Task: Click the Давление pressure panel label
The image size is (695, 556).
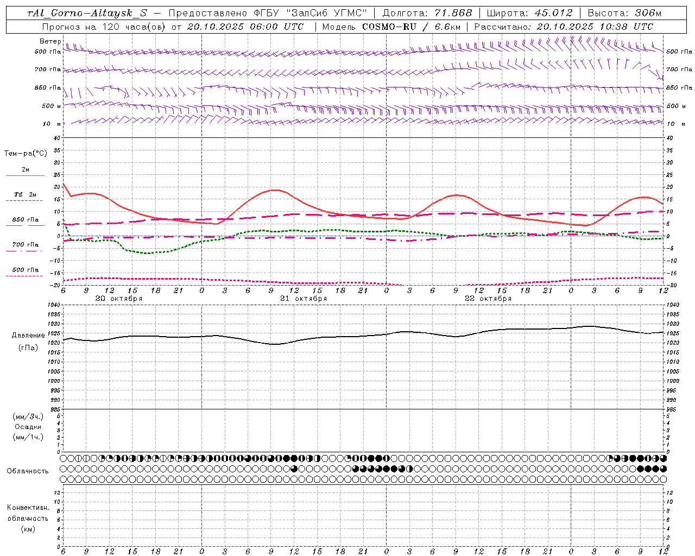Action: [28, 336]
